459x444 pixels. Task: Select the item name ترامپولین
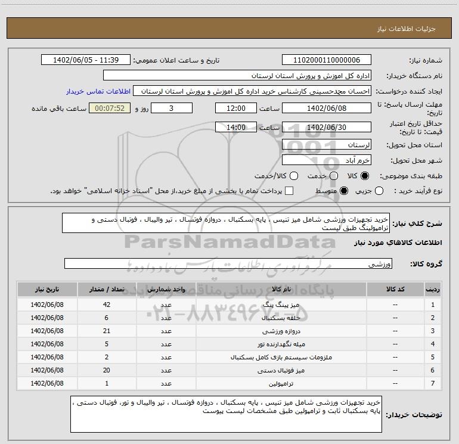(281, 383)
